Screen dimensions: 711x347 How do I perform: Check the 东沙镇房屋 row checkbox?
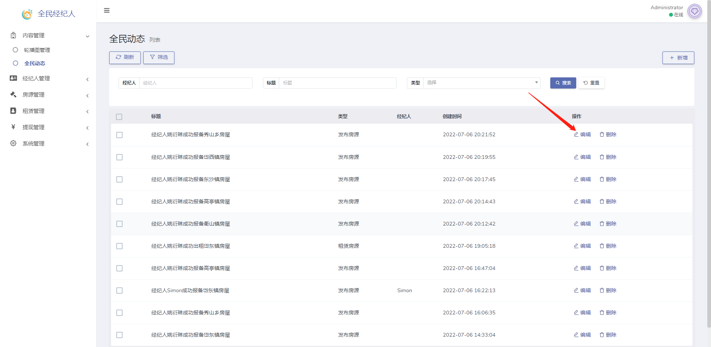tap(119, 180)
